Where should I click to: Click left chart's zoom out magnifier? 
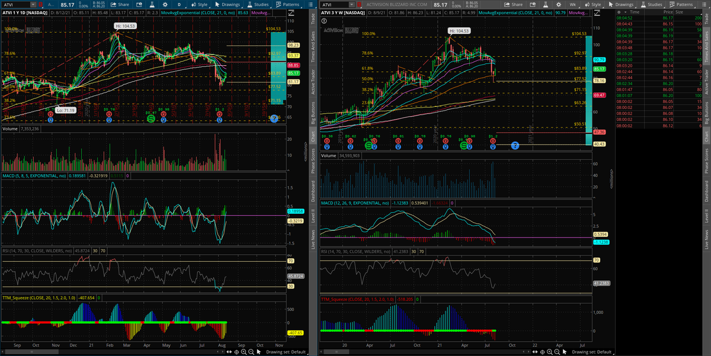(x=251, y=352)
